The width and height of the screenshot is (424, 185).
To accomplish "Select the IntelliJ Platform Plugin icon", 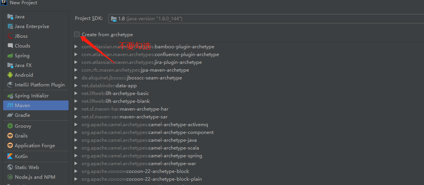I will coord(10,85).
